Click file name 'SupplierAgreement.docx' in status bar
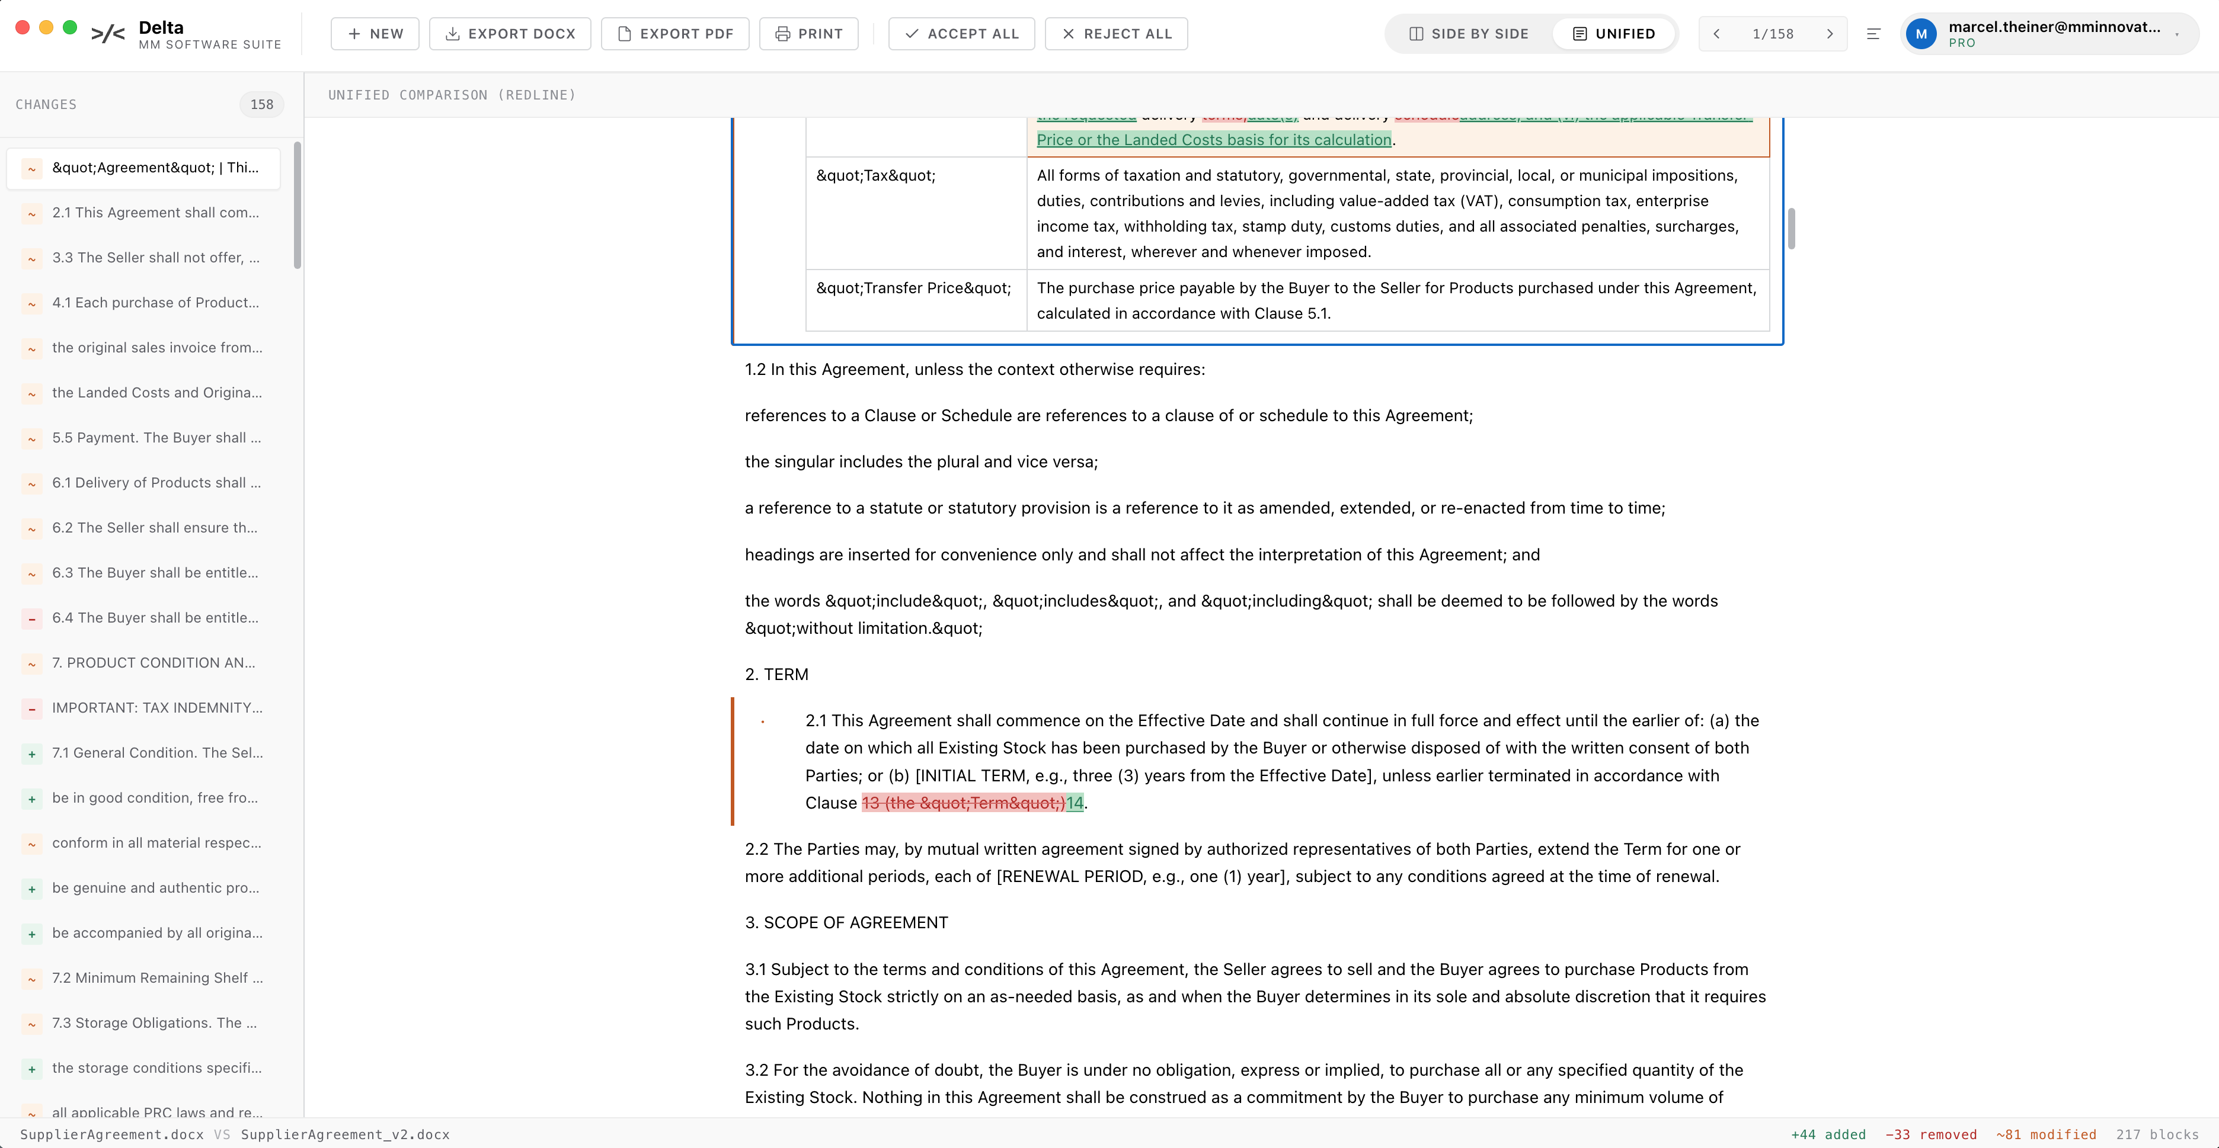Viewport: 2219px width, 1148px height. (x=112, y=1134)
